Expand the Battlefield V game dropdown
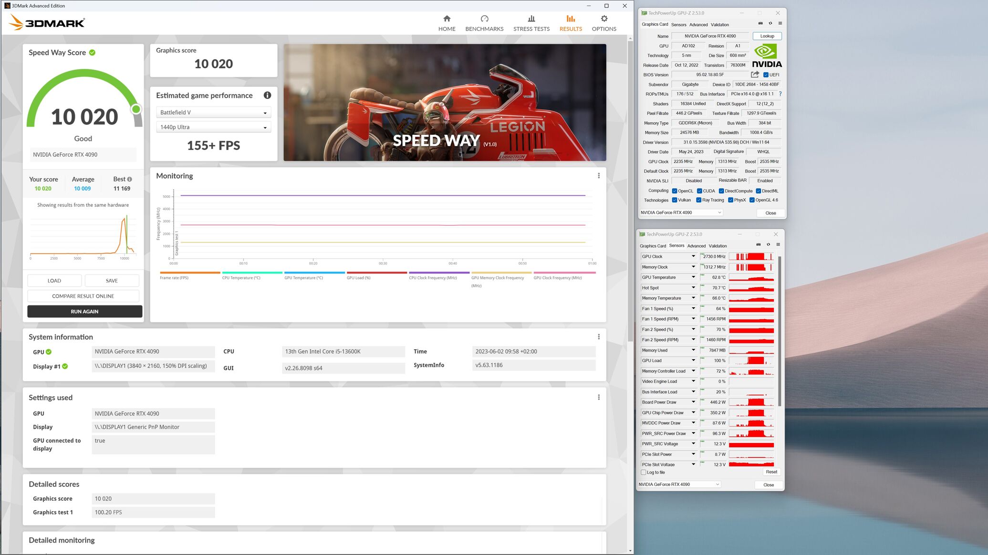Image resolution: width=988 pixels, height=555 pixels. tap(213, 112)
